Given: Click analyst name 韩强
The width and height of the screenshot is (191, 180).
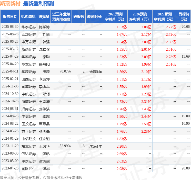Looking at the screenshot, I should pos(46,42).
